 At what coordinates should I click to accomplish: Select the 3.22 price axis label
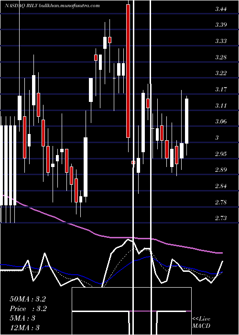[x=221, y=73]
